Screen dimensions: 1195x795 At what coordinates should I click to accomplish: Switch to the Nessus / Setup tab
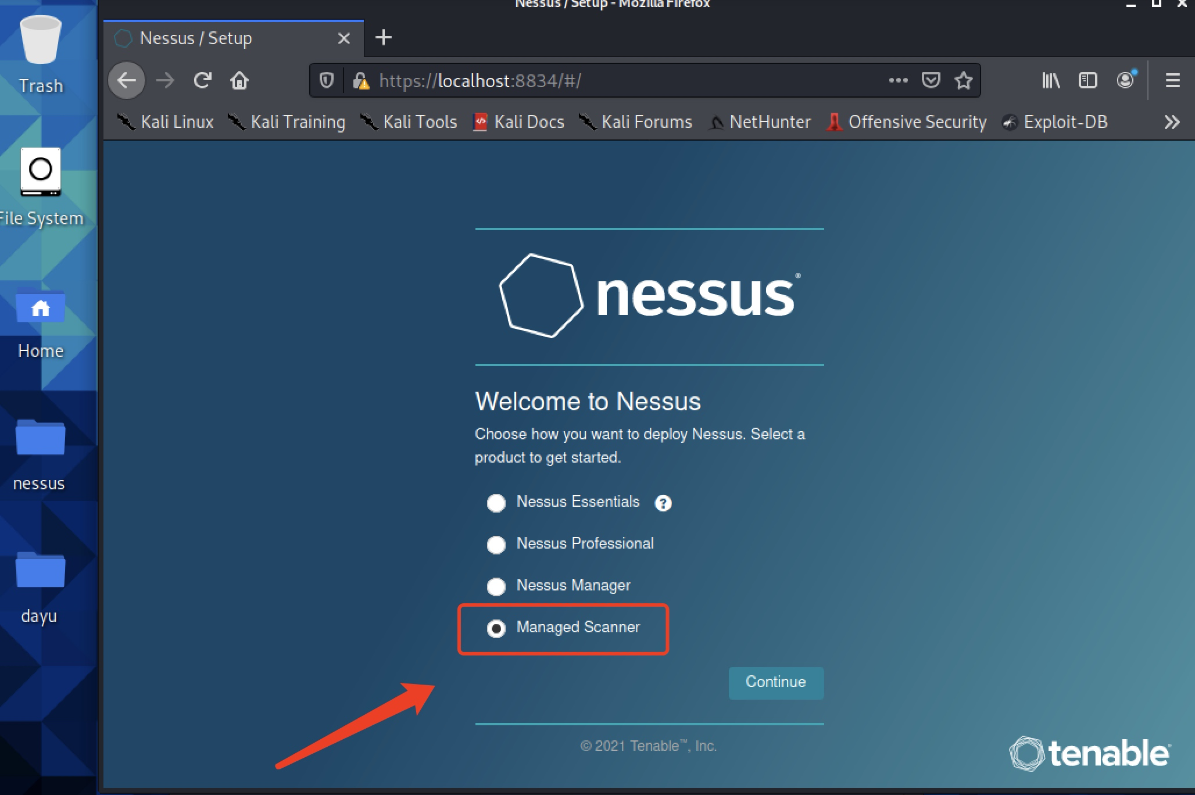click(234, 38)
